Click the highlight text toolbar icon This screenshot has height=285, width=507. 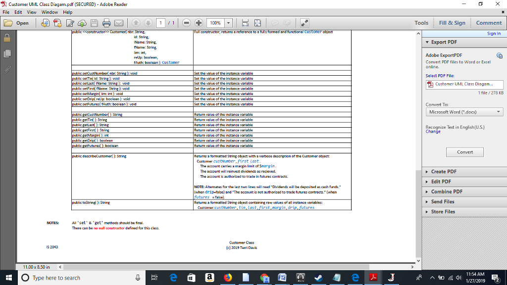pyautogui.click(x=287, y=23)
